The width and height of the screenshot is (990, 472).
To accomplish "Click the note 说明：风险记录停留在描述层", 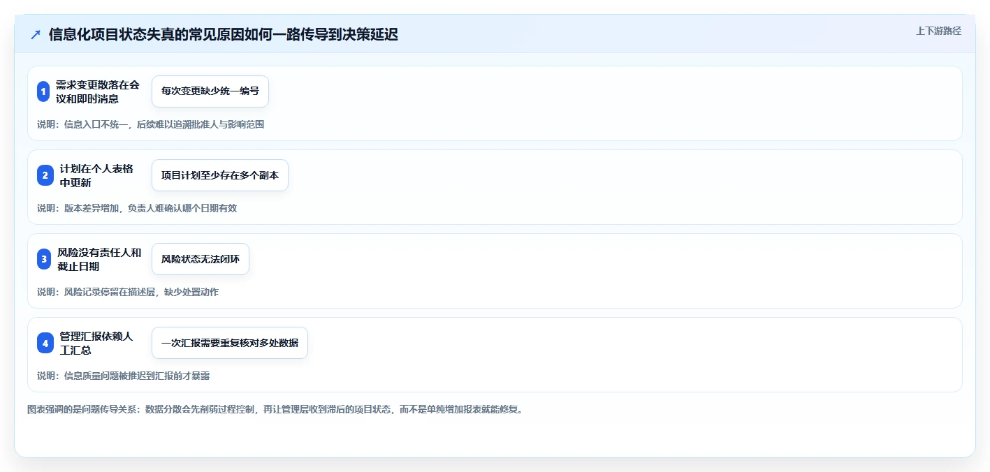I will [x=128, y=292].
